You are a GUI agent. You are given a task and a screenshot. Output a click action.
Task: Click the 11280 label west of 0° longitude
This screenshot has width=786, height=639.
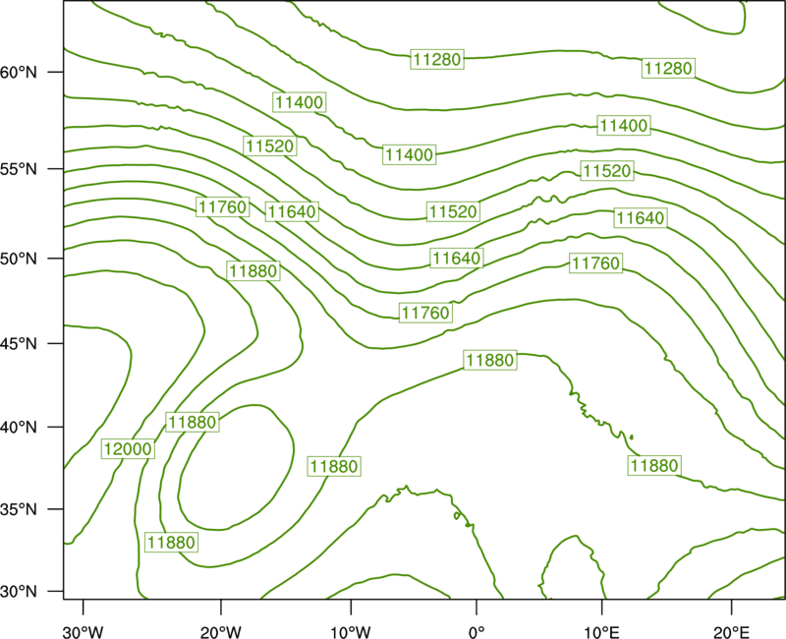(x=436, y=59)
